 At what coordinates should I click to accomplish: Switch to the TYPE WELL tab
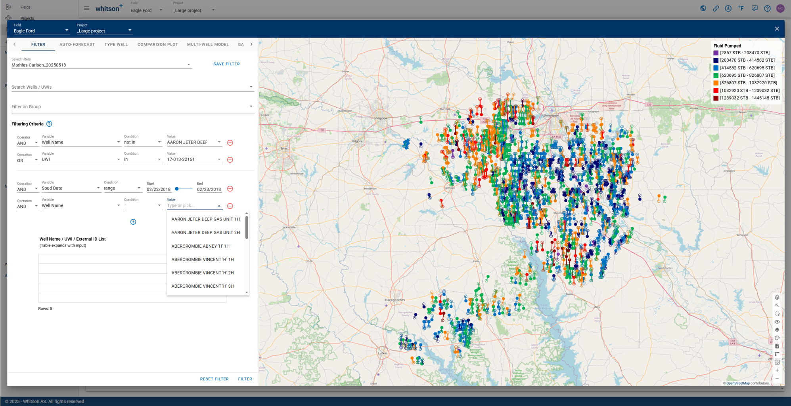coord(116,44)
